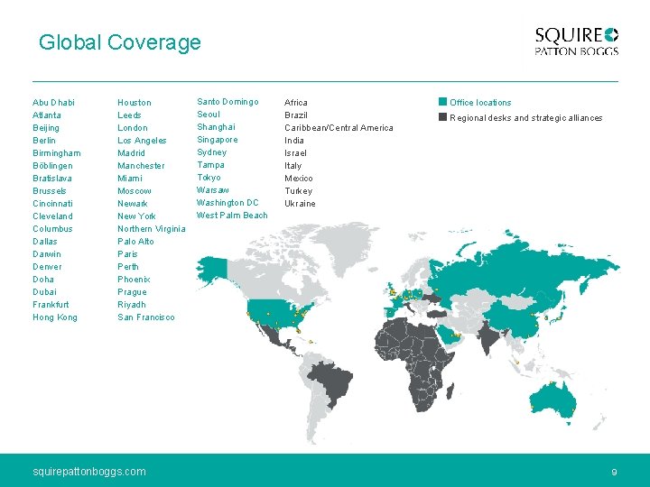This screenshot has height=487, width=650.
Task: Select 'Dubai' in the office list
Action: (44, 292)
